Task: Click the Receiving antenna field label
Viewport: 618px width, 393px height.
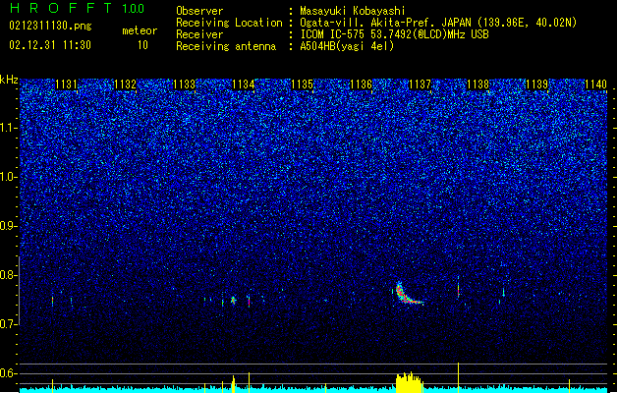Action: (226, 46)
